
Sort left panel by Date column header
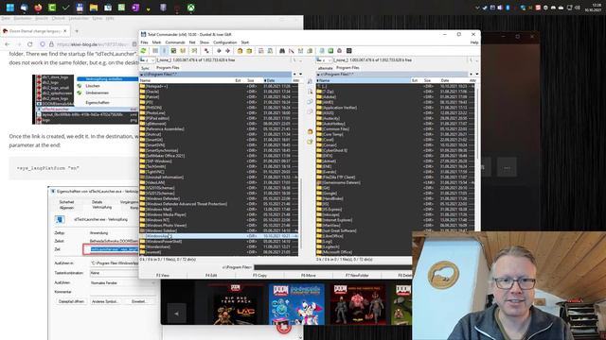[277, 80]
